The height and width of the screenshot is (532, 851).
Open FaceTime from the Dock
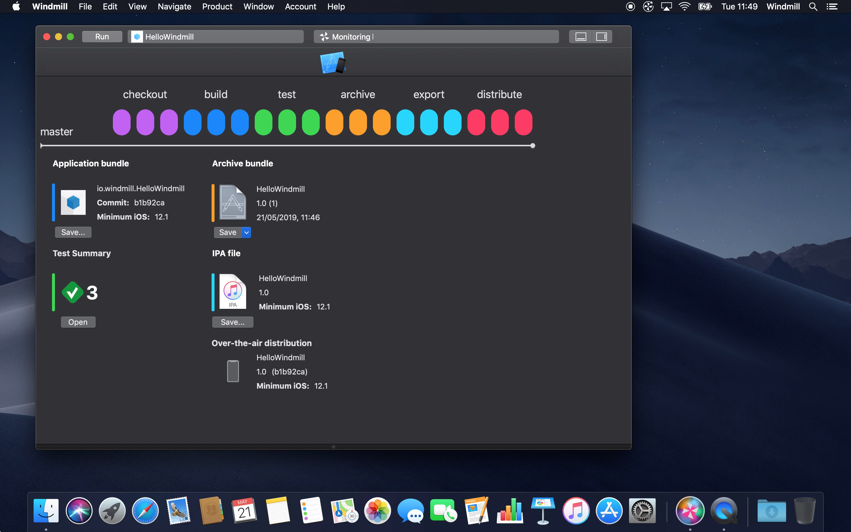pyautogui.click(x=444, y=510)
